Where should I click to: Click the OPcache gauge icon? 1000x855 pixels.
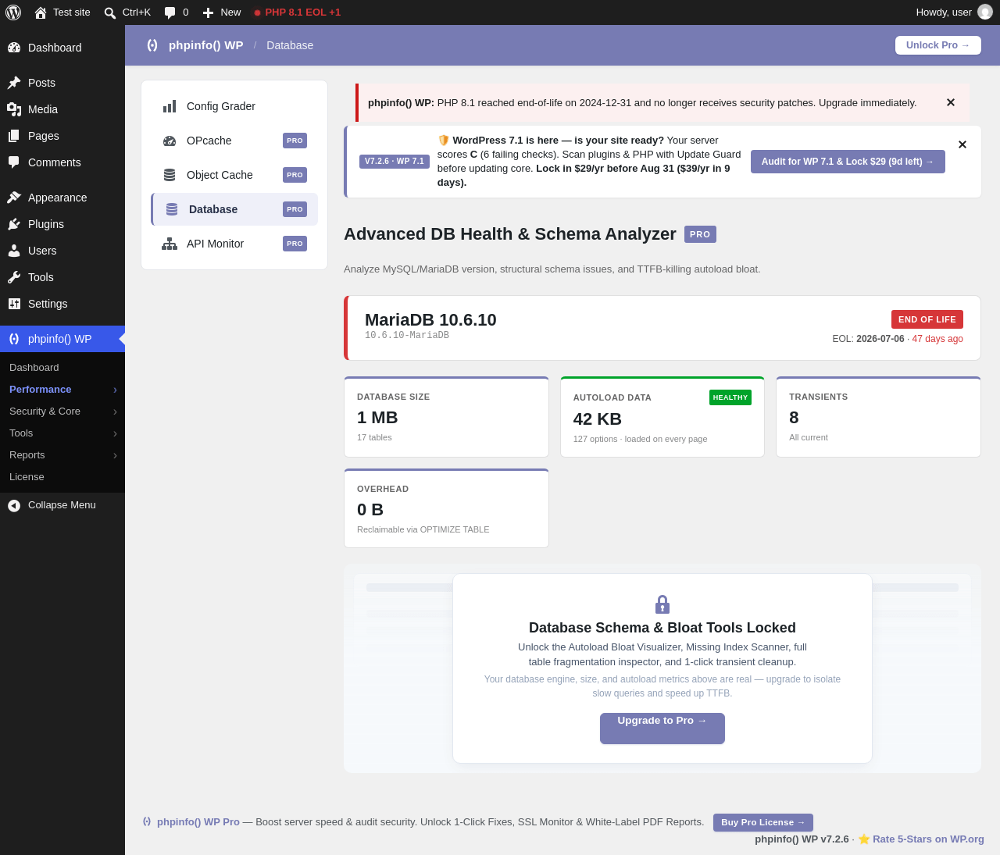point(170,141)
